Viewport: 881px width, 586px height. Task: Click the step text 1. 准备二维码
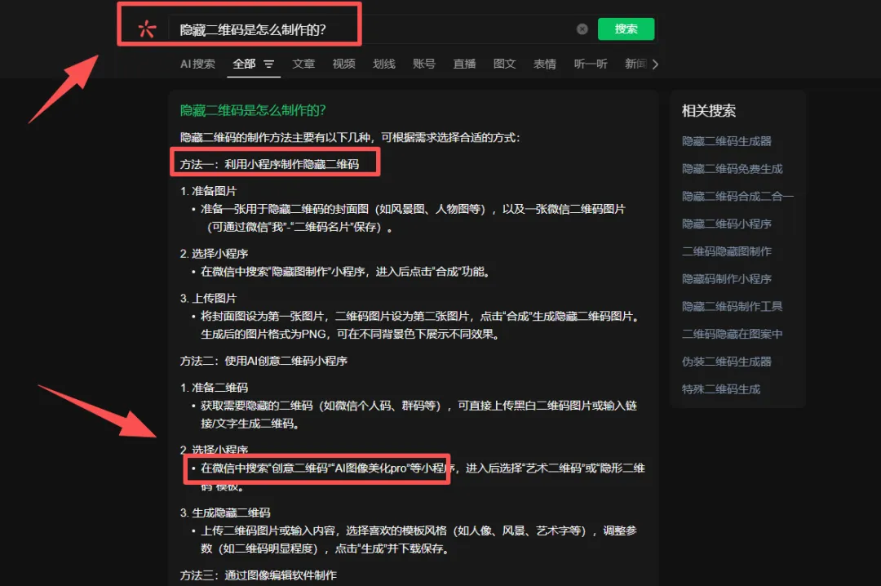click(214, 388)
